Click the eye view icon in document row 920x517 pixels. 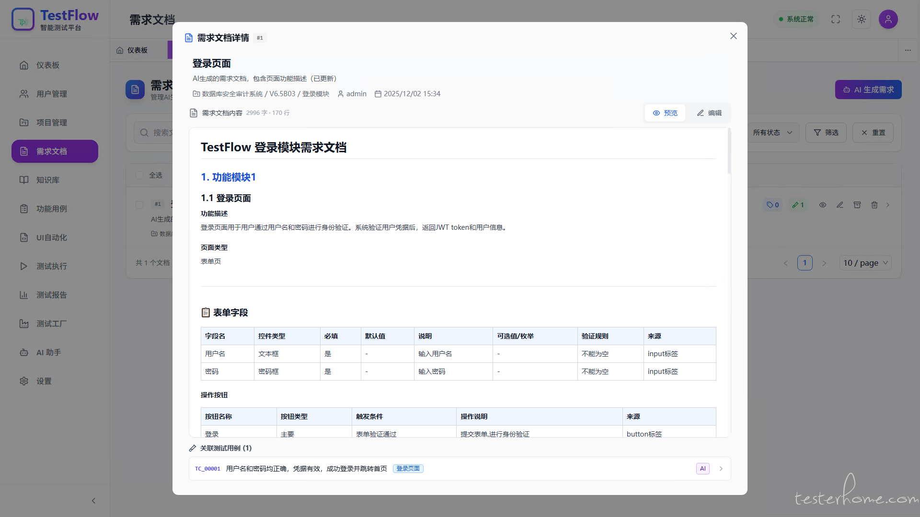823,205
